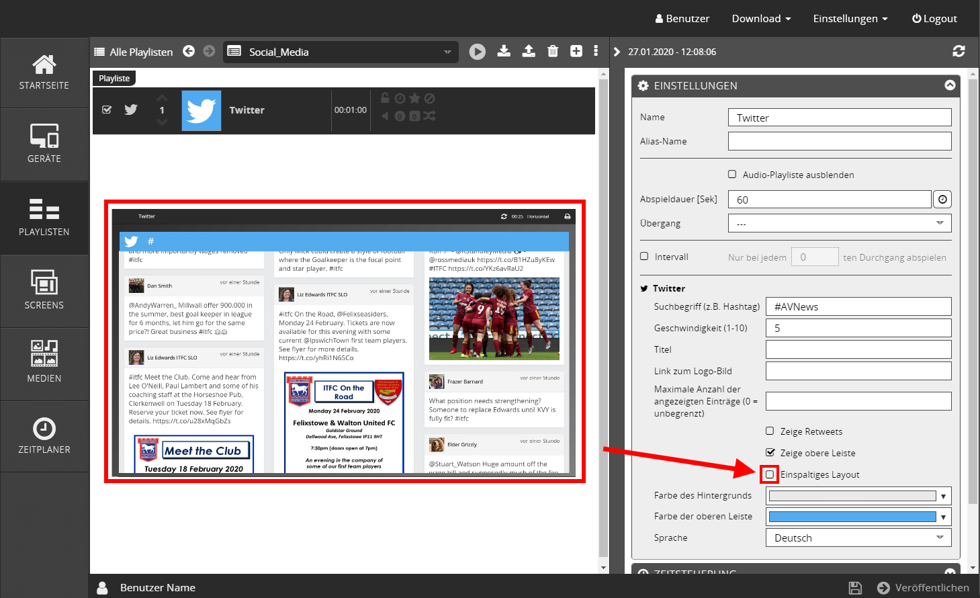
Task: Click the shuffle icon on Twitter row
Action: point(429,116)
